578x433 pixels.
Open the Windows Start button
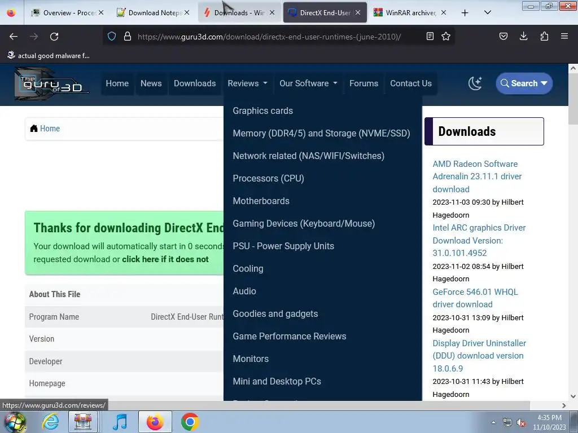tap(15, 422)
